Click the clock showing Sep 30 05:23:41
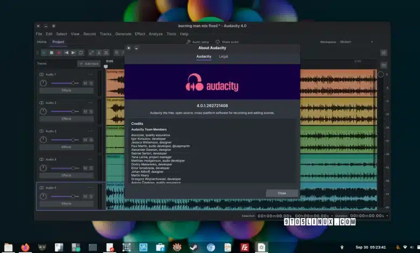420x253 pixels. pyautogui.click(x=370, y=247)
